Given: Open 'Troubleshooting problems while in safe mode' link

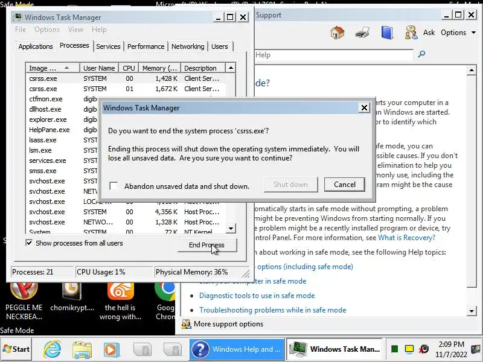Looking at the screenshot, I should (x=273, y=310).
